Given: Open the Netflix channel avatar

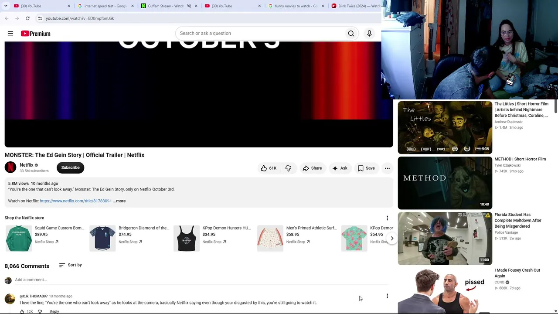Looking at the screenshot, I should [10, 167].
